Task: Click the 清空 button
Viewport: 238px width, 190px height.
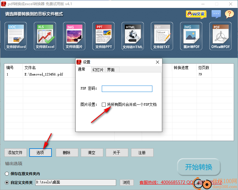Action: tap(92, 153)
